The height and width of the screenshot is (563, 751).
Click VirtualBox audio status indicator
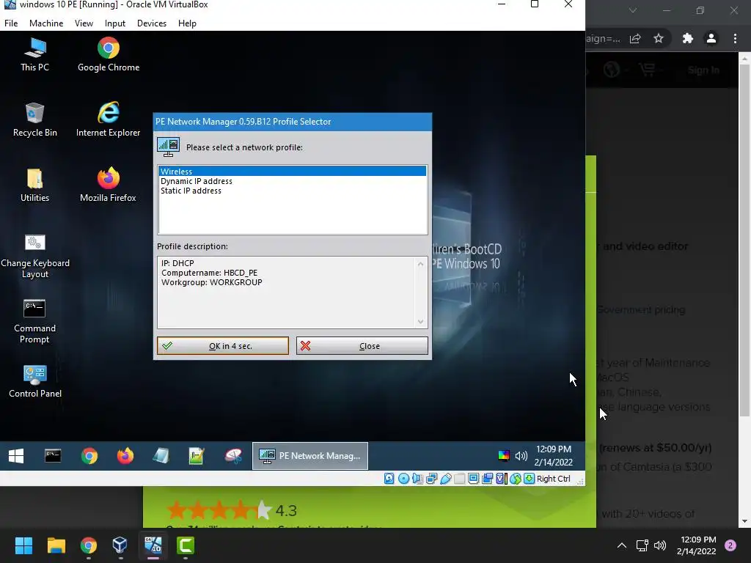pyautogui.click(x=417, y=479)
